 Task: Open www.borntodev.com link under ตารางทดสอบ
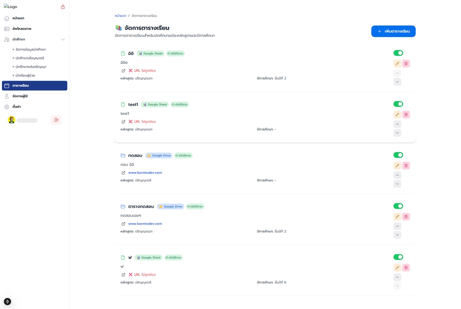tap(145, 224)
